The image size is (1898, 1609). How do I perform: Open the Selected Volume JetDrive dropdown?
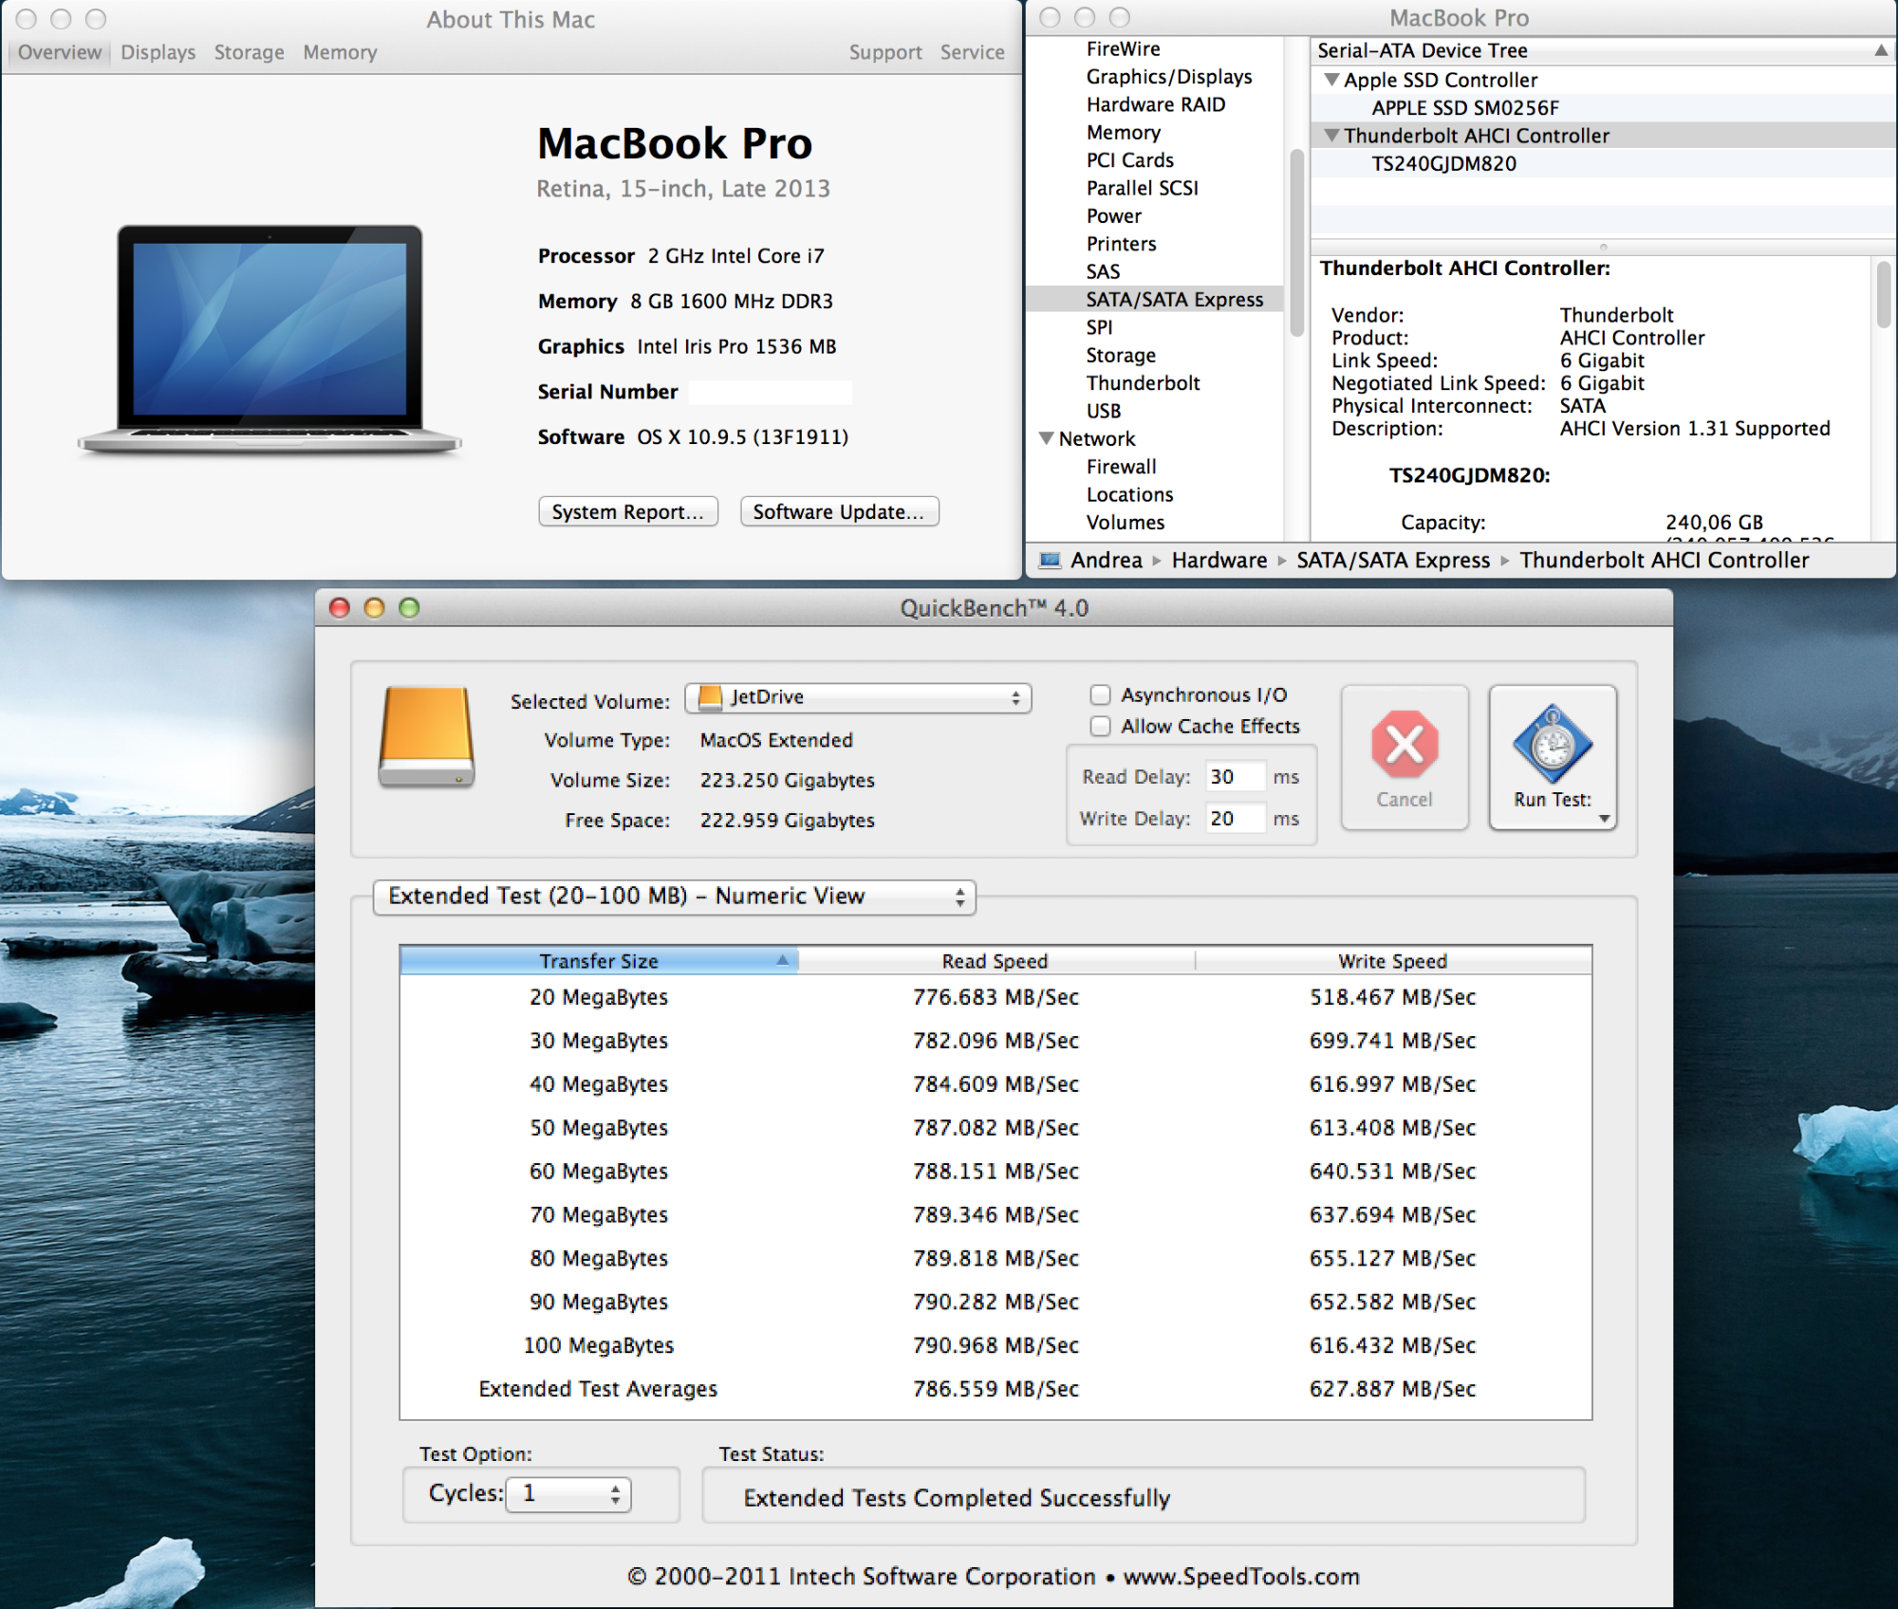(858, 697)
